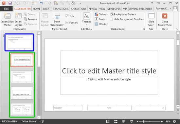Click the Master subtitle style placeholder
The width and height of the screenshot is (180, 124).
109,86
